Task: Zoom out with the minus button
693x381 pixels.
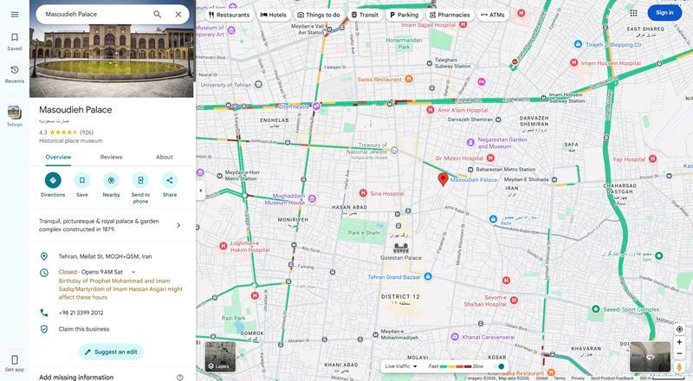Action: tap(679, 353)
